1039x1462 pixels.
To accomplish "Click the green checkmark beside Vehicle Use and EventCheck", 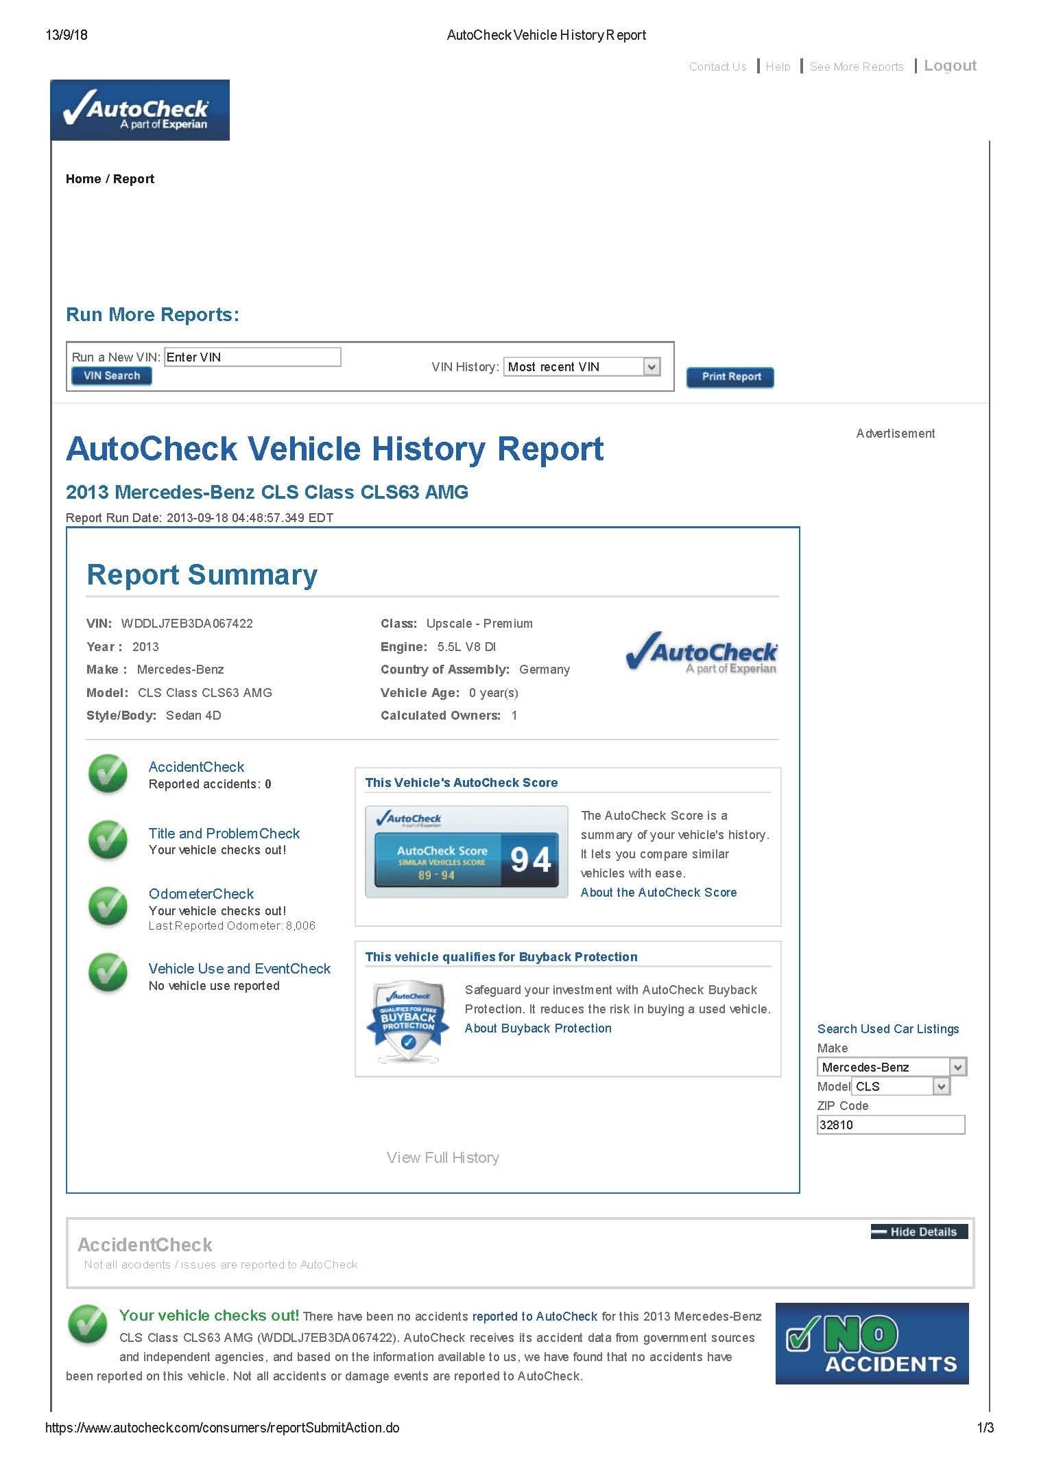I will click(108, 972).
